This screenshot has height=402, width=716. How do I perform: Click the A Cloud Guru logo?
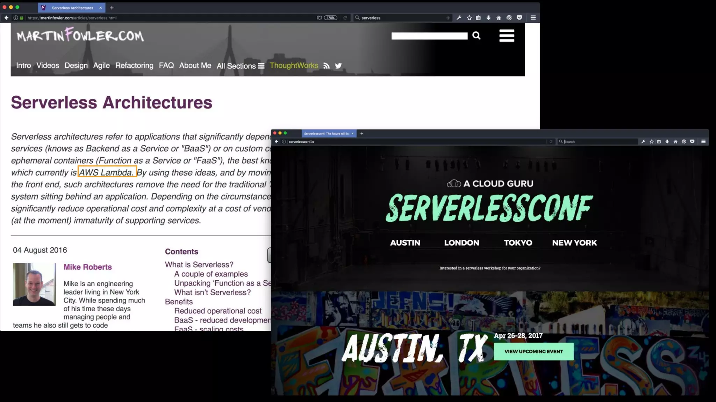tap(490, 184)
